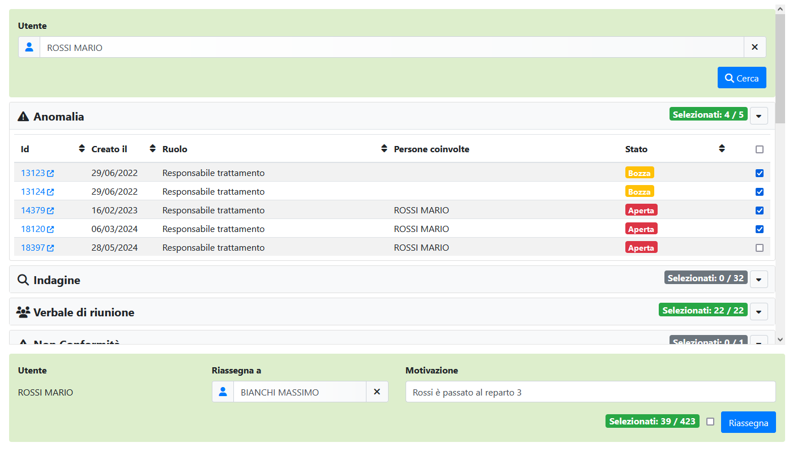Click the vertical scrollbar on the right
The width and height of the screenshot is (793, 451).
coord(780,68)
